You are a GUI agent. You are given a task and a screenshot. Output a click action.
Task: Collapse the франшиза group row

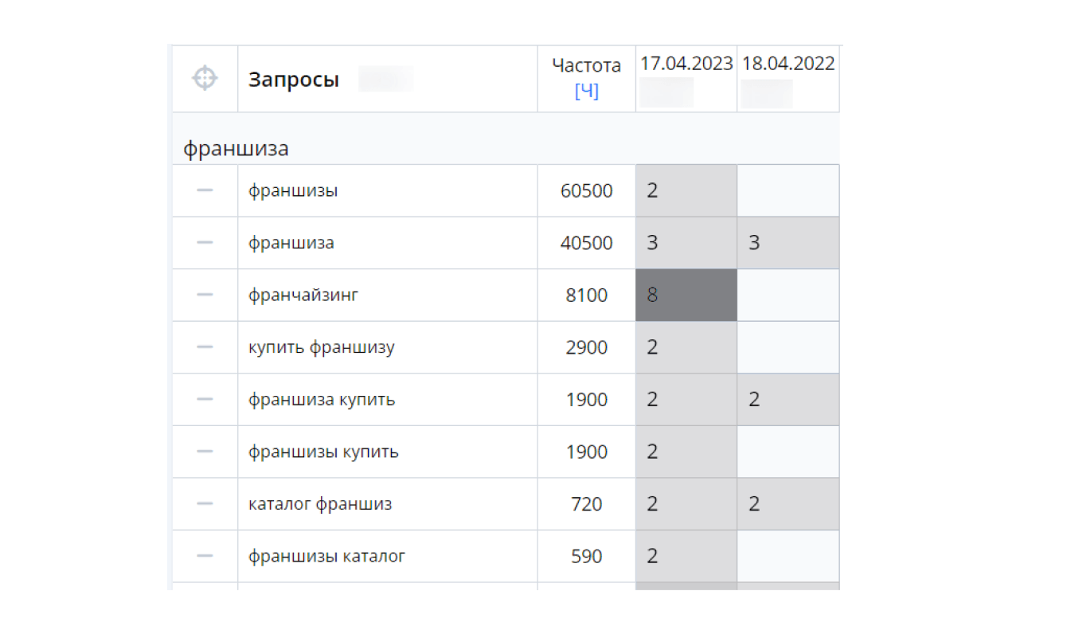pyautogui.click(x=236, y=149)
